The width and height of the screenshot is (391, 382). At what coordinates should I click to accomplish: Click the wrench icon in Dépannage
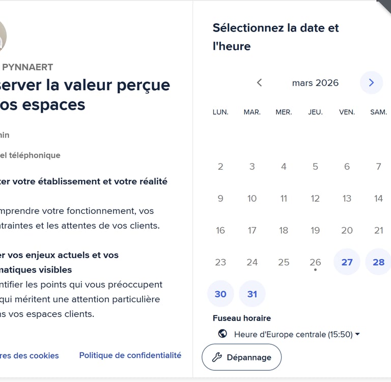217,358
